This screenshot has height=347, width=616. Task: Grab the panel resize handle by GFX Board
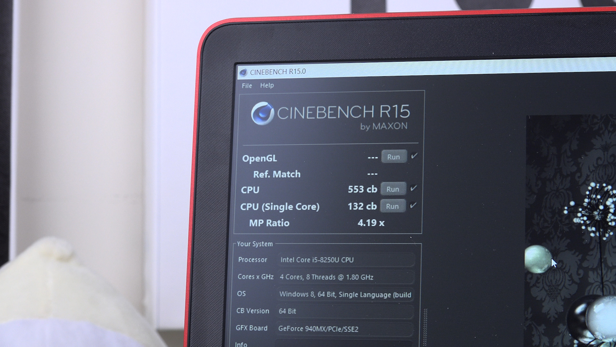(x=425, y=327)
